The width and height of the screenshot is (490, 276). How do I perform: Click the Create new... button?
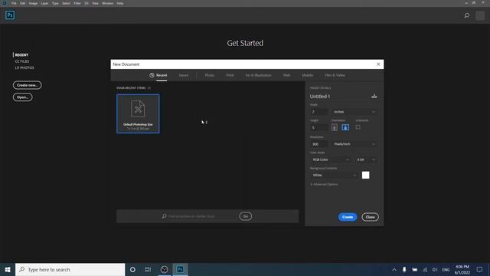pos(28,85)
